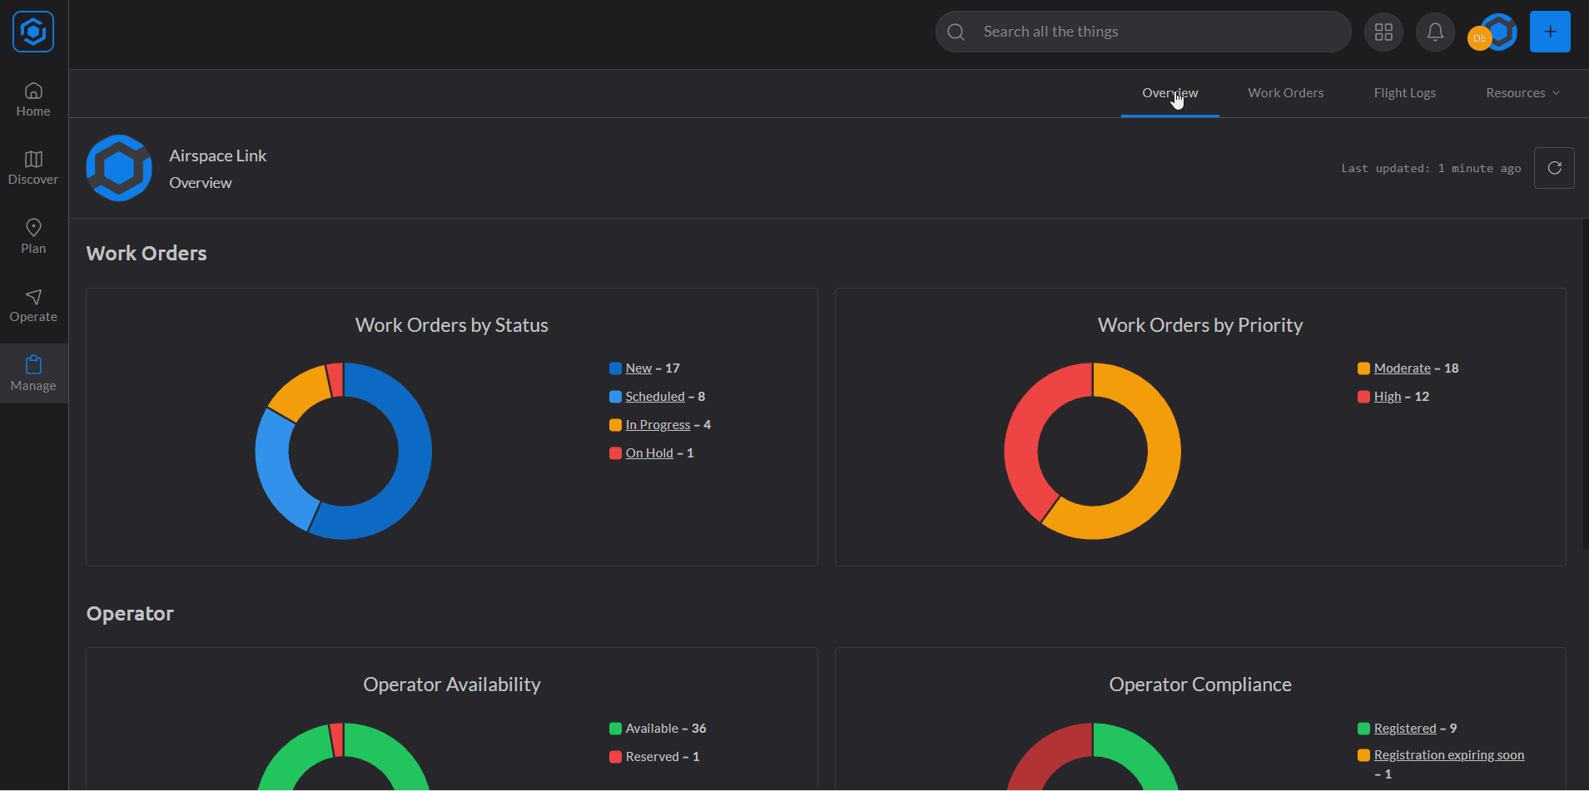This screenshot has width=1589, height=791.
Task: Switch to the Work Orders tab
Action: tap(1285, 93)
